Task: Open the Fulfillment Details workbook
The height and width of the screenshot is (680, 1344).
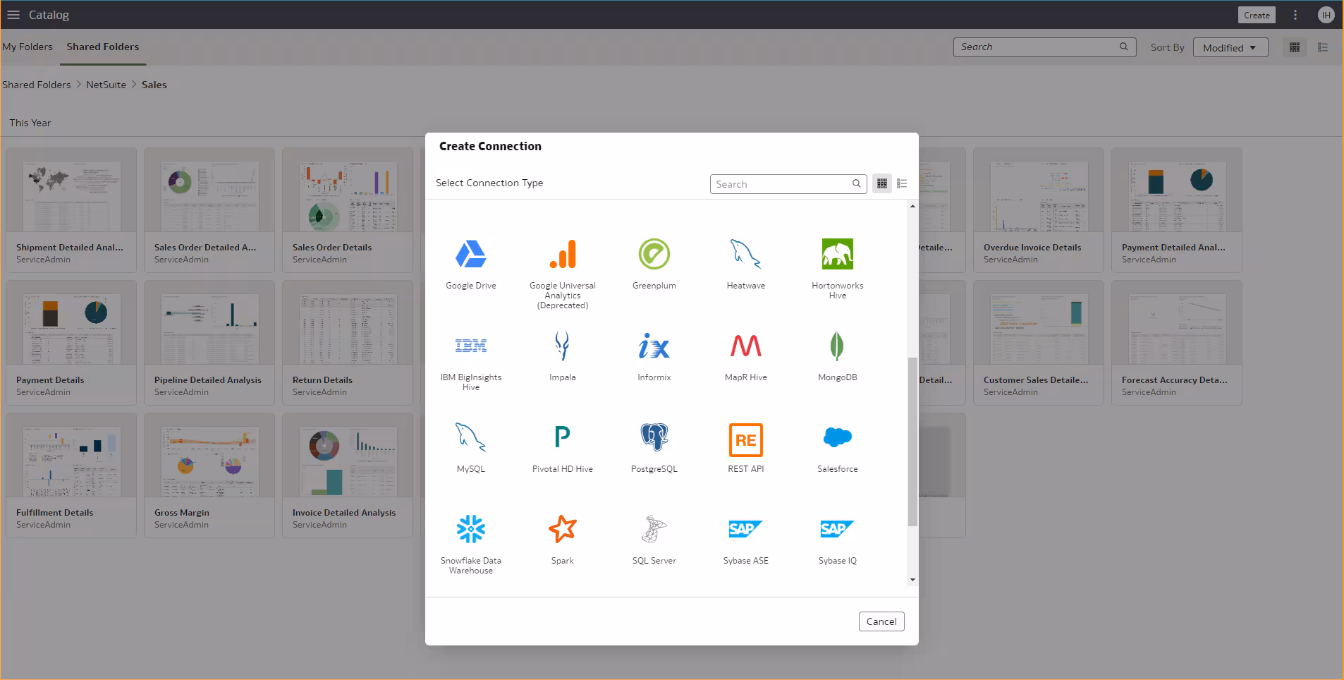Action: click(x=71, y=475)
